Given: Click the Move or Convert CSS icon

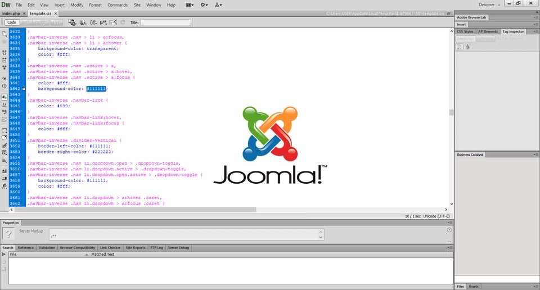Looking at the screenshot, I should (x=4, y=160).
